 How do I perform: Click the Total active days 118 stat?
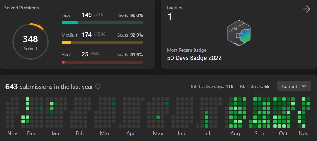click(212, 87)
